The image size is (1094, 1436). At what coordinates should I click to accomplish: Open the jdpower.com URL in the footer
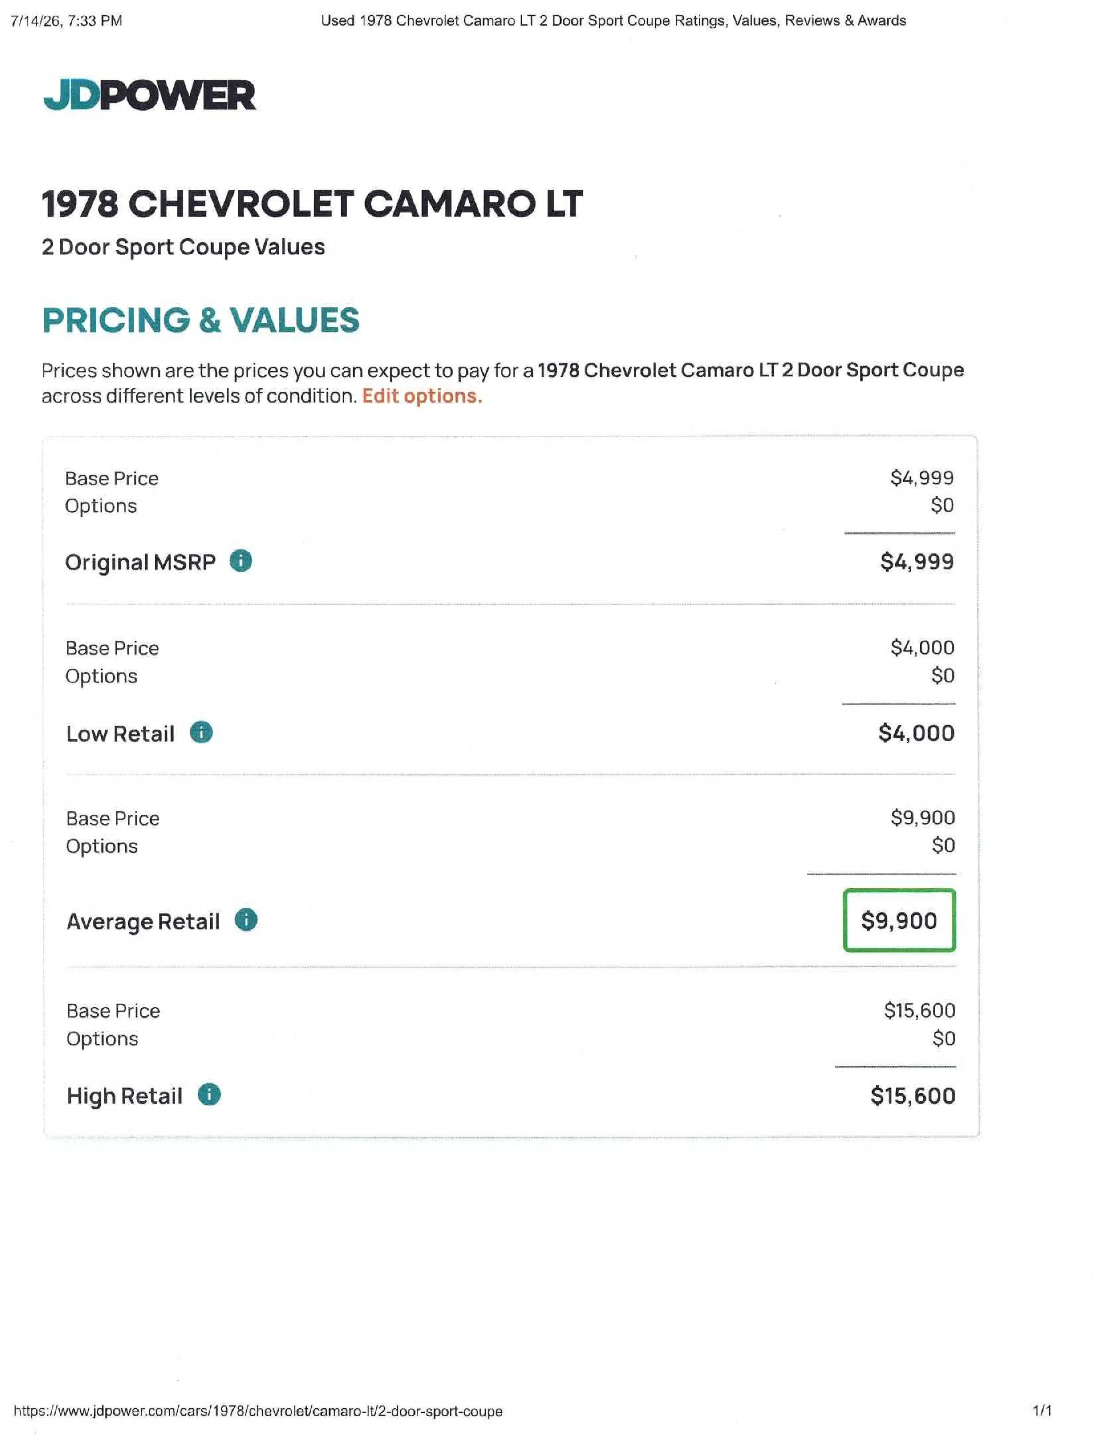258,1411
